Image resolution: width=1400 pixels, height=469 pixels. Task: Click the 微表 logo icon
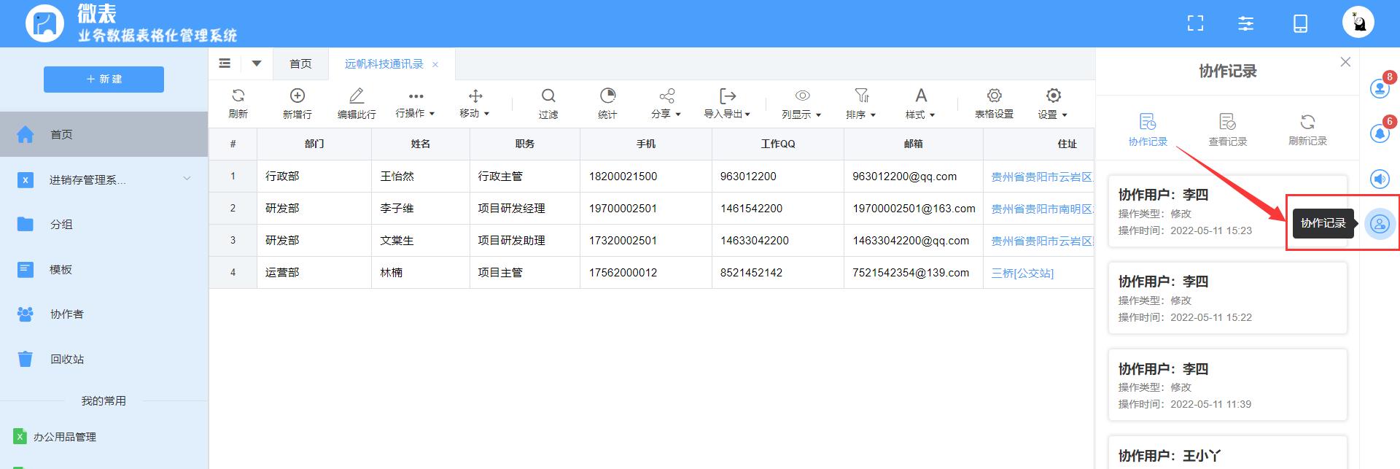[45, 23]
